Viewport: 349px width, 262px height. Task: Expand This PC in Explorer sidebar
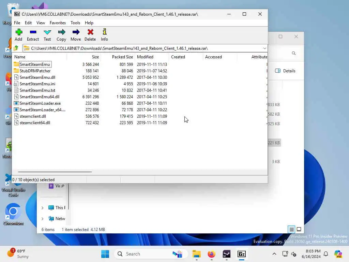tap(42, 208)
